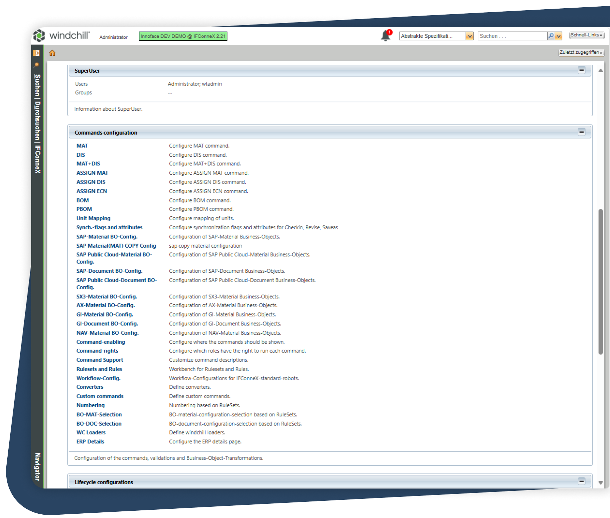
Task: Open the Schnell-Links menu
Action: pos(586,35)
